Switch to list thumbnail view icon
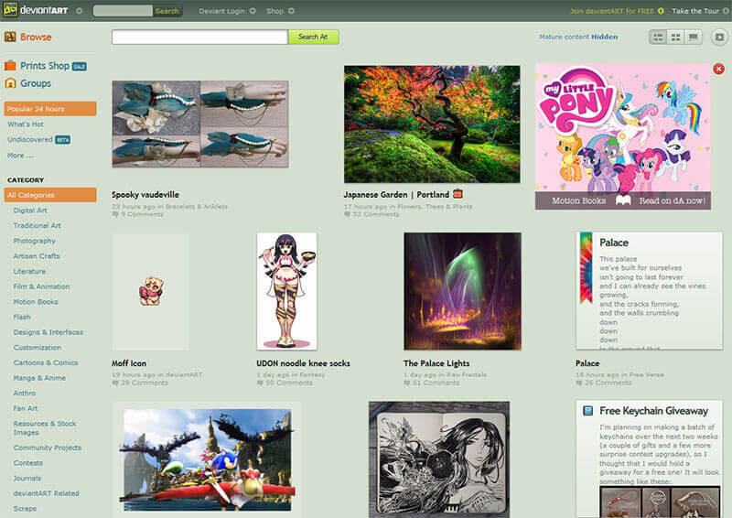This screenshot has height=518, width=732. tap(658, 37)
